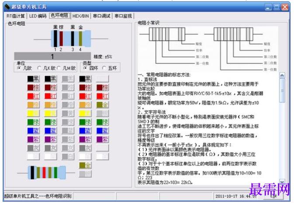Choose brown in second band column
Image resolution: width=298 pixels, height=203 pixels.
pyautogui.click(x=51, y=87)
